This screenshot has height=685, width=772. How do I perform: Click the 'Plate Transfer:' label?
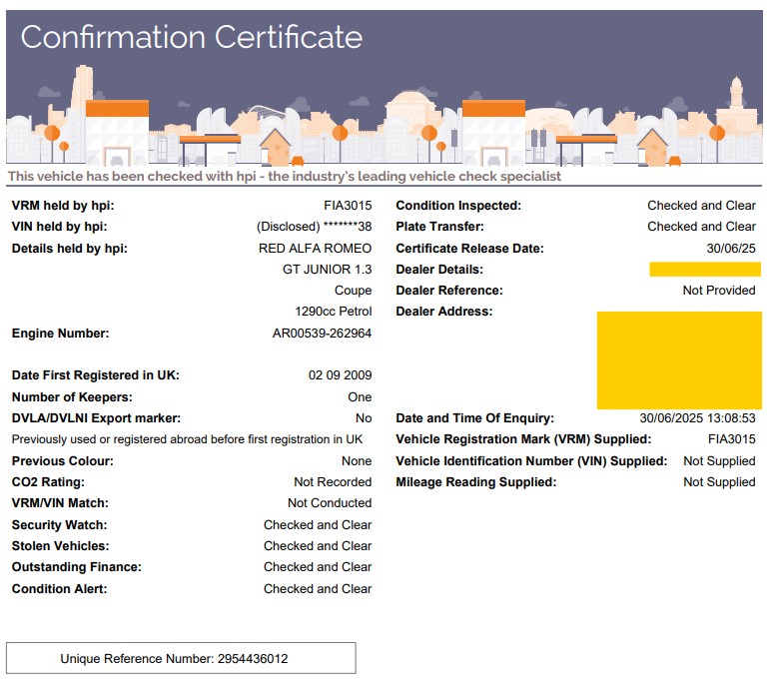point(439,227)
